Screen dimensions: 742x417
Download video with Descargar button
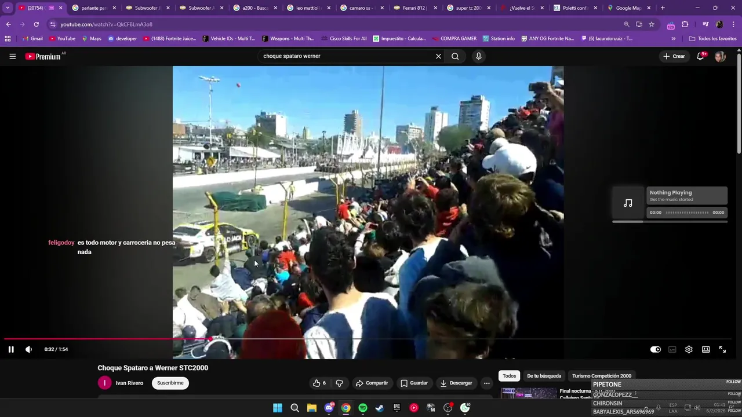coord(456,383)
